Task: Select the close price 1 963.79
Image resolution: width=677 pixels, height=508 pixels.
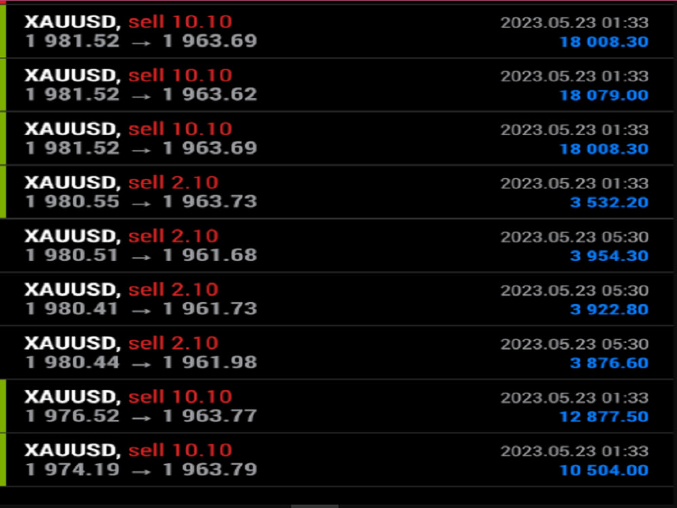Action: coord(210,469)
